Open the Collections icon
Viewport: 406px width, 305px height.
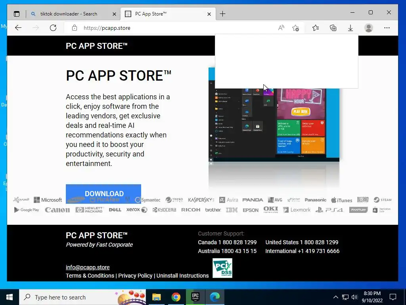coord(333,28)
